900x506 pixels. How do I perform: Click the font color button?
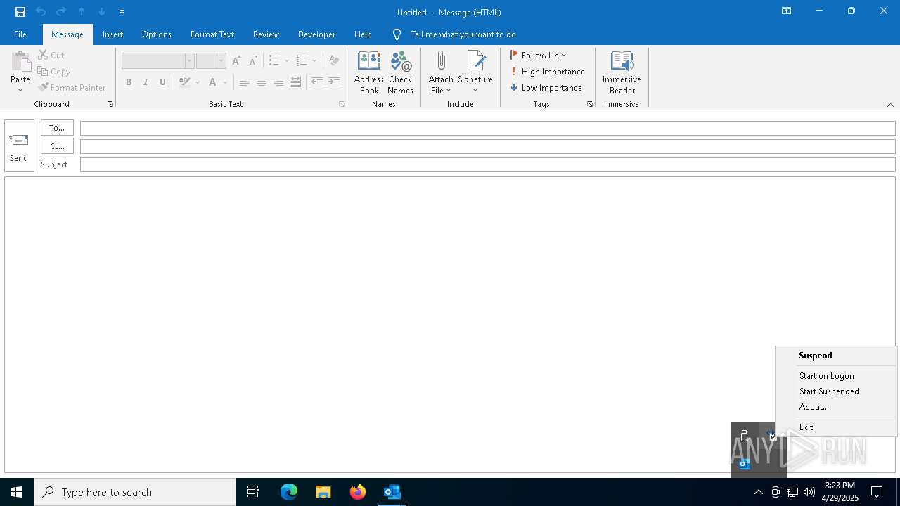pyautogui.click(x=212, y=82)
